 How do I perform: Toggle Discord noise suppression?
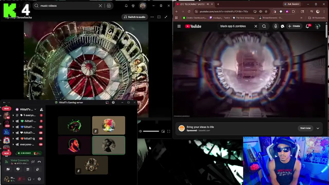(33, 162)
